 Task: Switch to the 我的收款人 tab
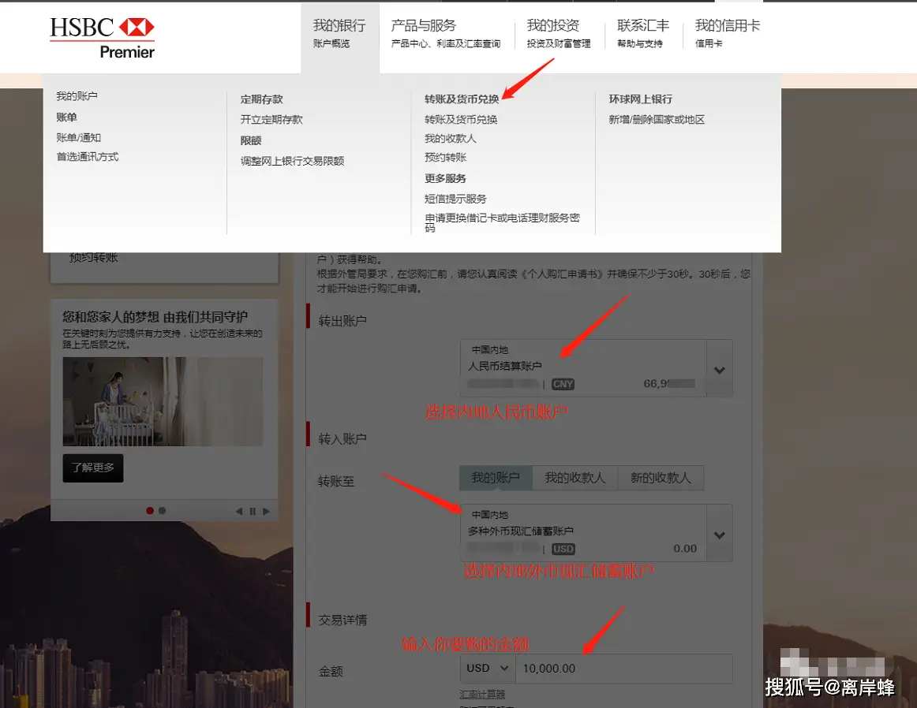tap(575, 478)
